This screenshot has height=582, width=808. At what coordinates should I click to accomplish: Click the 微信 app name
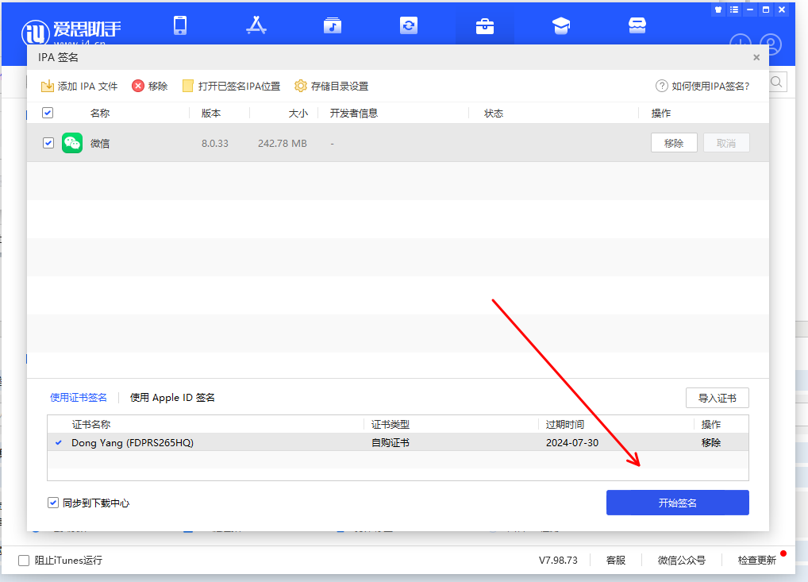100,143
